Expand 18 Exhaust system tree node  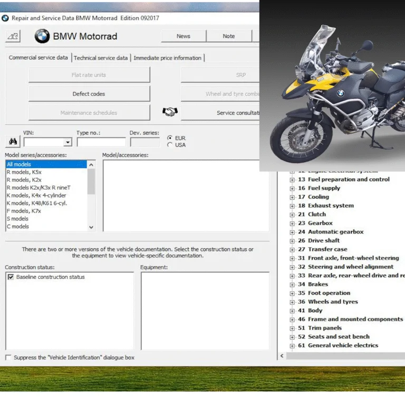tap(292, 206)
